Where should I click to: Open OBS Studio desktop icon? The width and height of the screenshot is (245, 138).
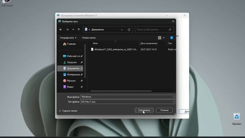pos(7,3)
